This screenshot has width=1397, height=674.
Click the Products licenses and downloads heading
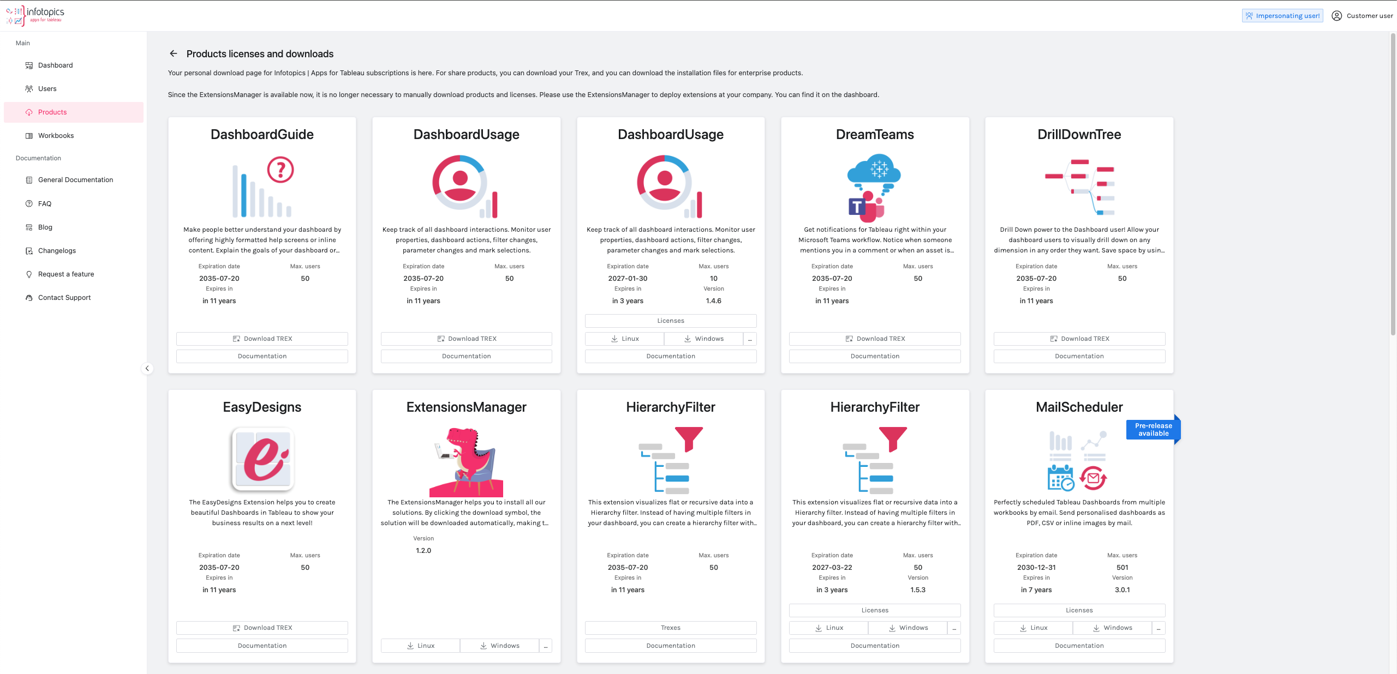[260, 54]
